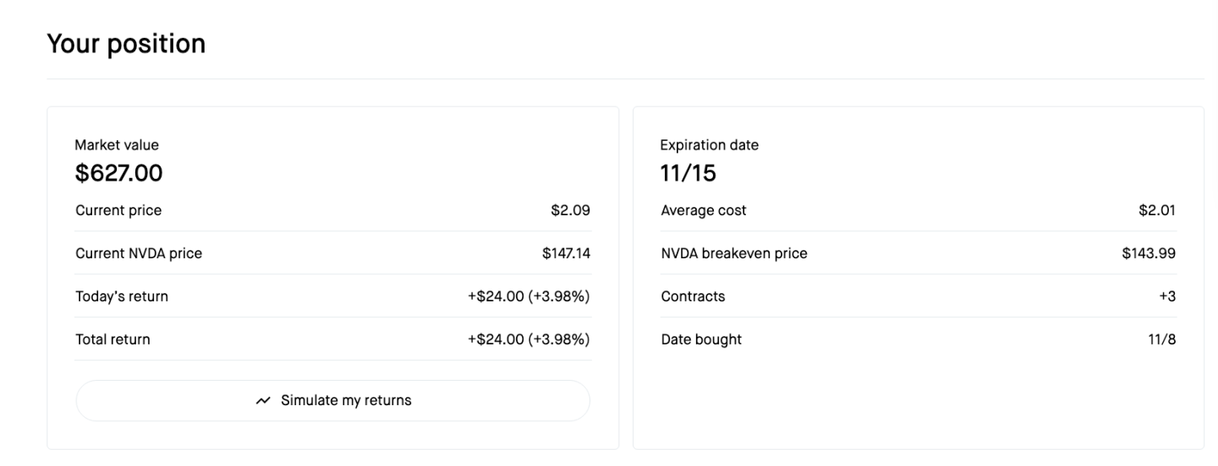1218x466 pixels.
Task: Select Today's return row label
Action: [122, 296]
